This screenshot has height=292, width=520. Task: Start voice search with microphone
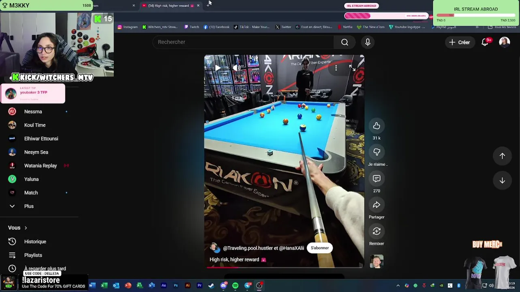pos(368,42)
